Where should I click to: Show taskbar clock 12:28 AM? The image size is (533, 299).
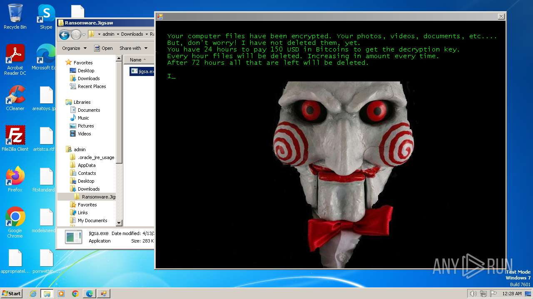(x=512, y=294)
